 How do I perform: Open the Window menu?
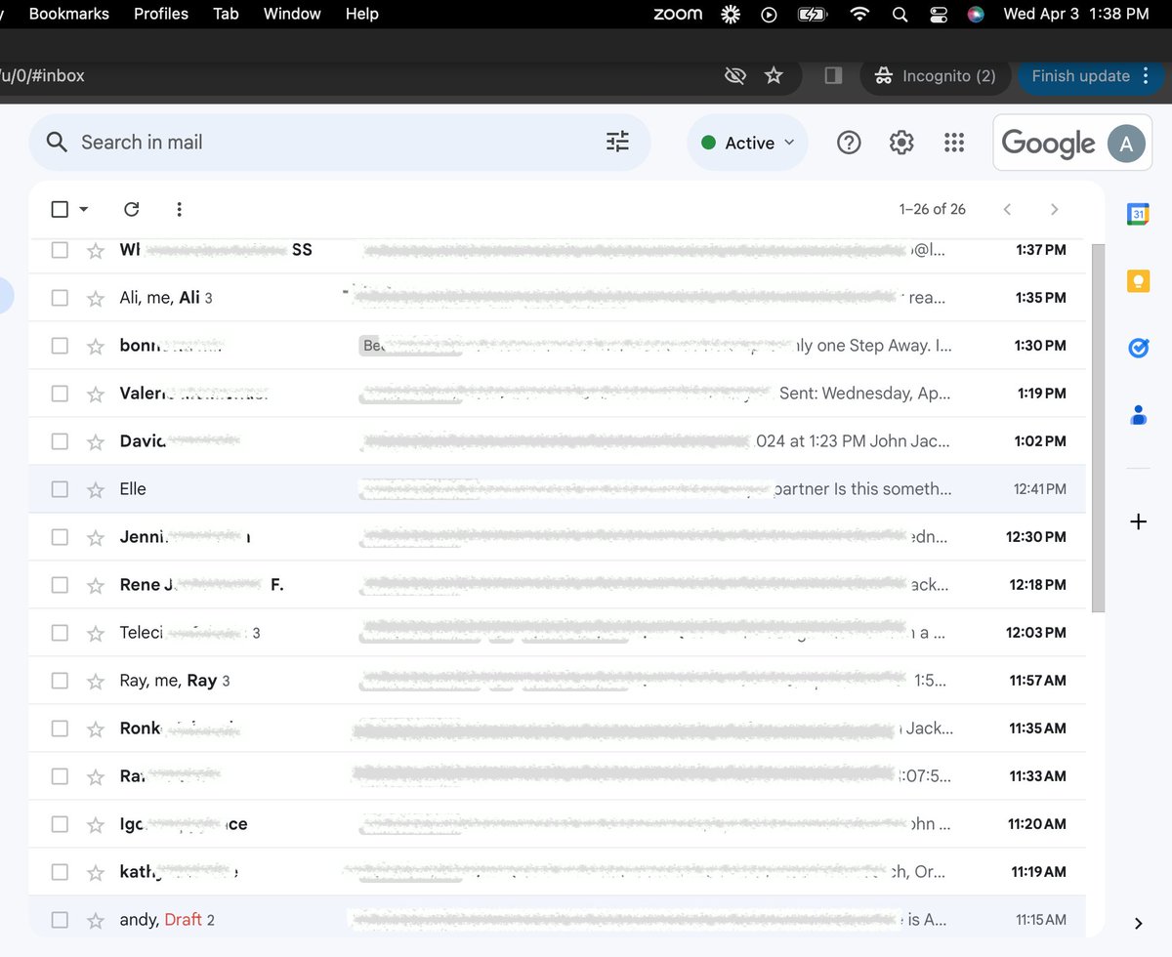(292, 14)
